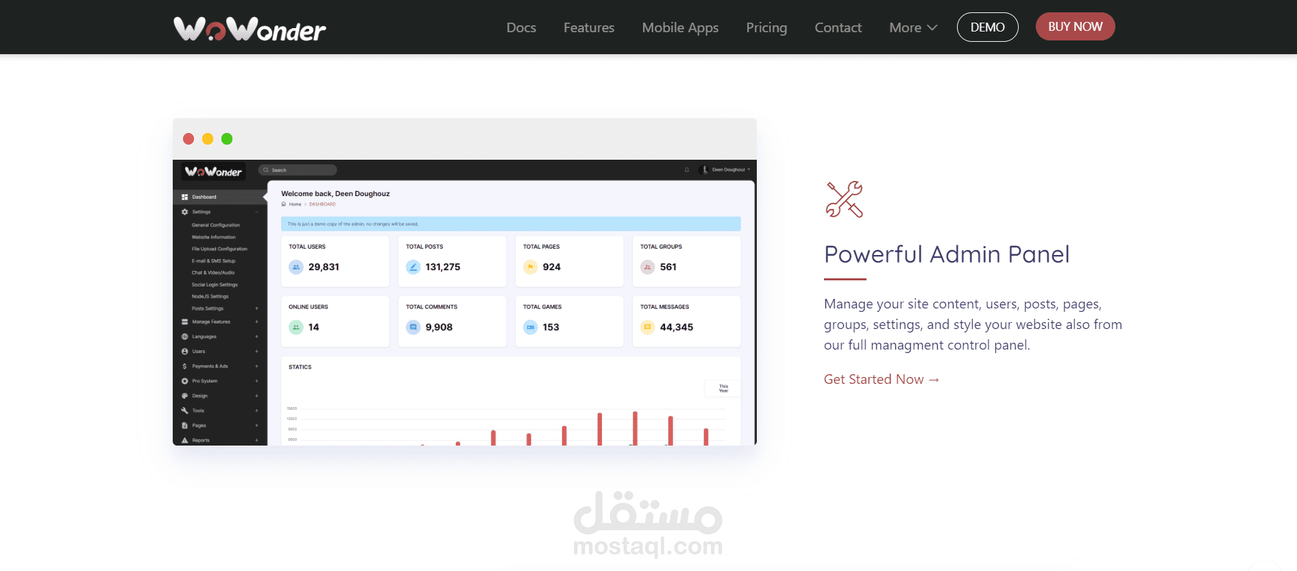
Task: Click the Total Messages icon
Action: [x=648, y=328]
